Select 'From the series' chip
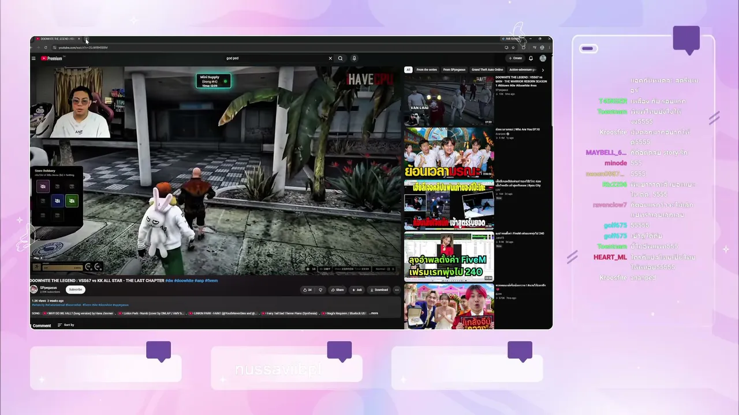 pos(427,70)
